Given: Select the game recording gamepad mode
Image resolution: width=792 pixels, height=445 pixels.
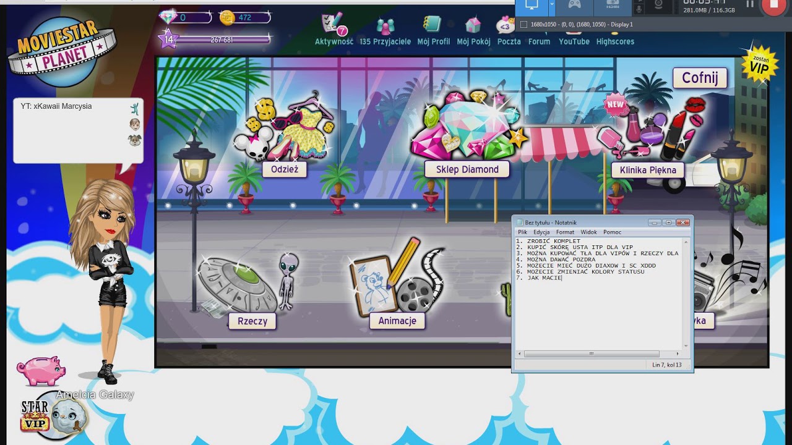Looking at the screenshot, I should 575,5.
